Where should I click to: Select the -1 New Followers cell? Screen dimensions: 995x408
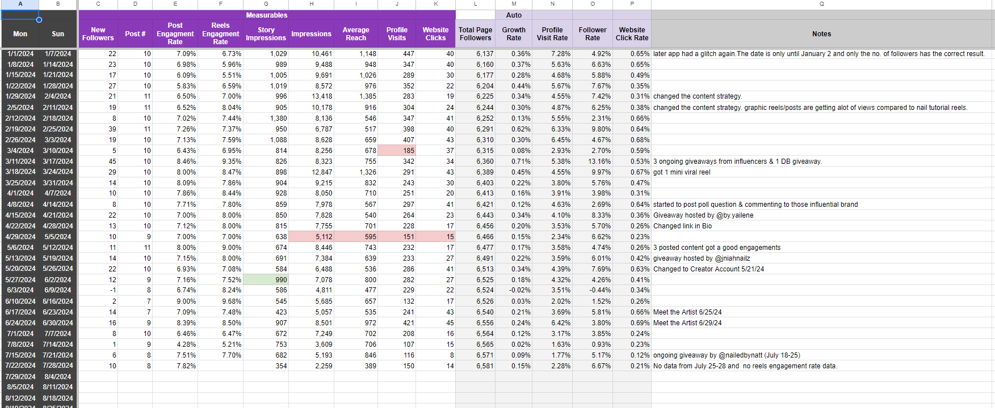click(x=98, y=290)
